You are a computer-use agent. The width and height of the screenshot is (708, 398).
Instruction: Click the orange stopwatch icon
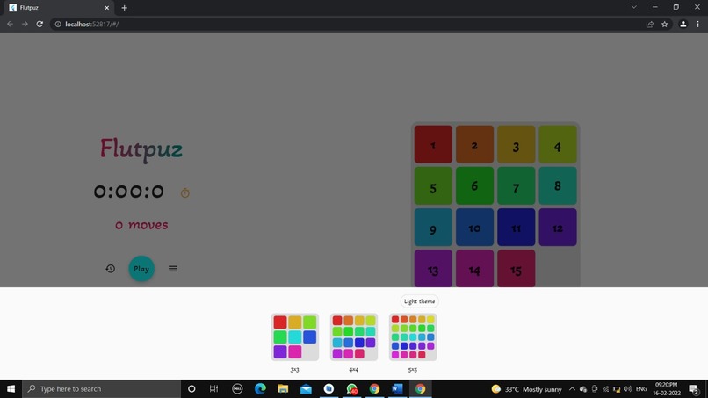[185, 193]
